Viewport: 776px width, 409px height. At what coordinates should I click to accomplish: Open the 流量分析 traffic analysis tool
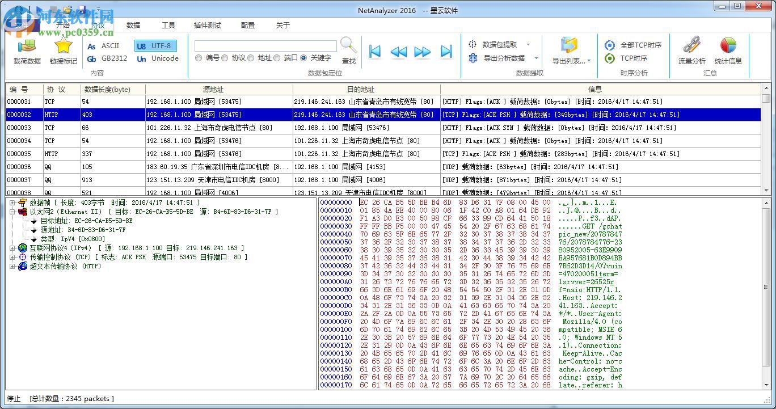coord(691,52)
